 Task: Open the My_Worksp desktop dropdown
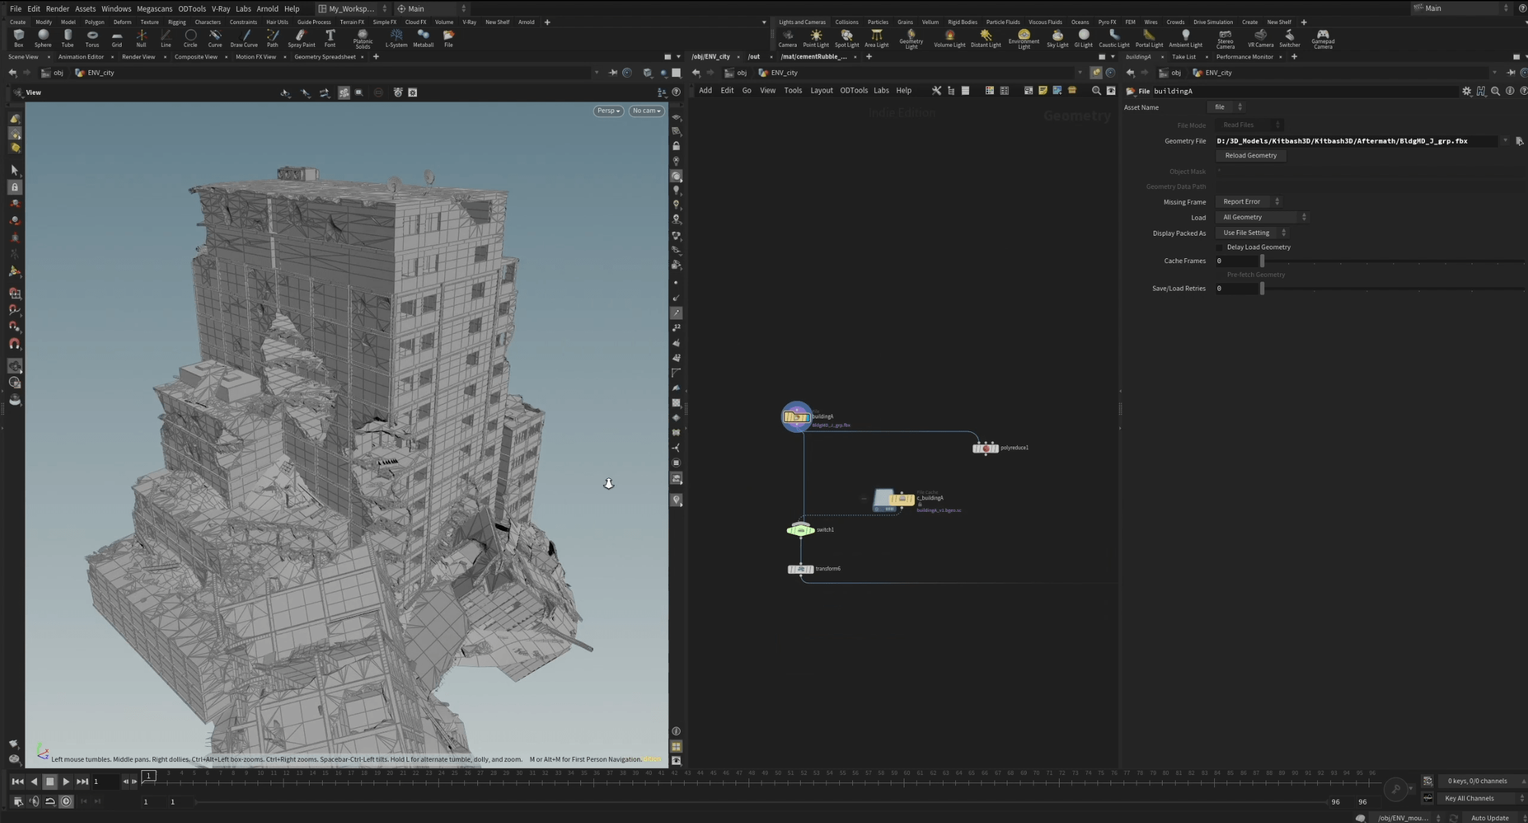(x=352, y=8)
